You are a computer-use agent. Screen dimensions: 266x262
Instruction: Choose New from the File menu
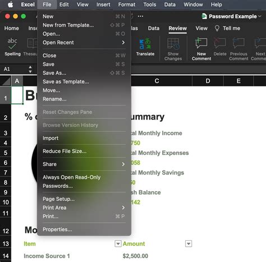(84, 16)
